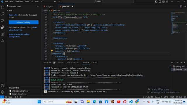Toggle bottom panel layout icon
Viewport: 187px width, 105px height.
[160, 1]
